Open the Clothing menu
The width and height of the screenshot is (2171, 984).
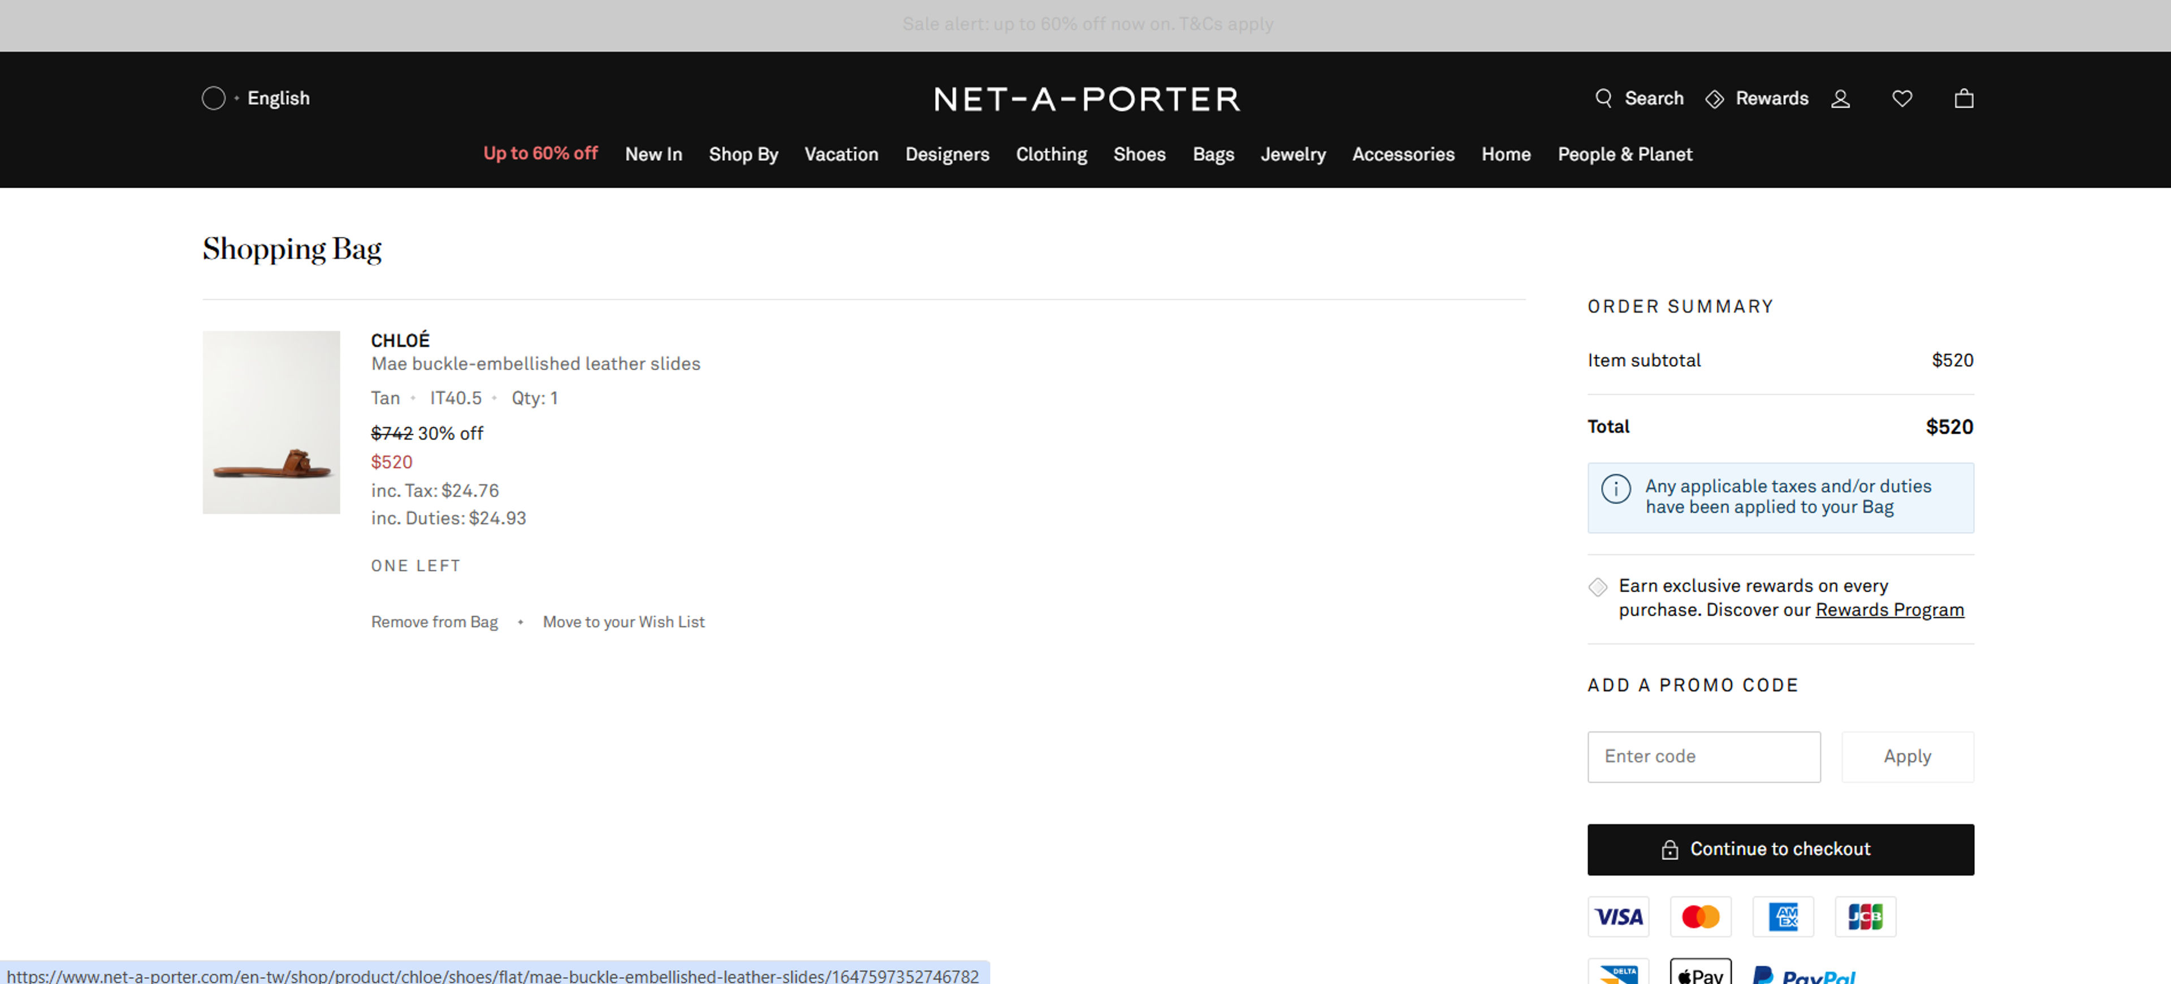1051,155
